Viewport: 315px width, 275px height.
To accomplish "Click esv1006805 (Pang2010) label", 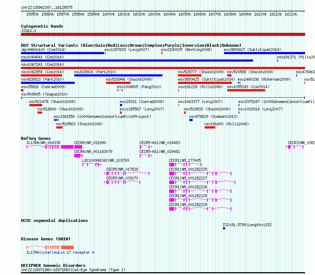I will tap(139, 87).
